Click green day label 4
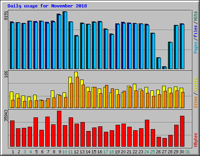 [x=30, y=152]
